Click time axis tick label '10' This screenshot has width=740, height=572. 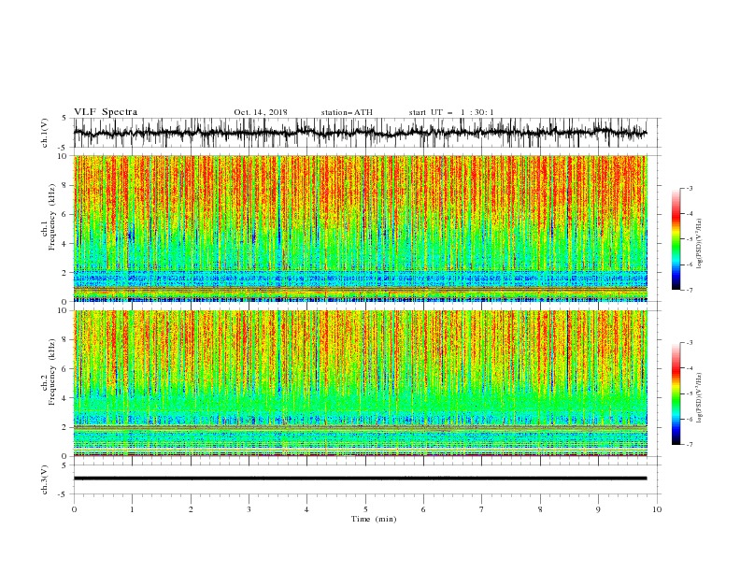(x=657, y=509)
